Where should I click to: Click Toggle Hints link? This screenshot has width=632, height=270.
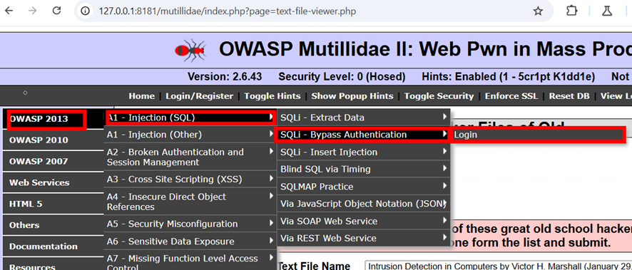pos(272,96)
